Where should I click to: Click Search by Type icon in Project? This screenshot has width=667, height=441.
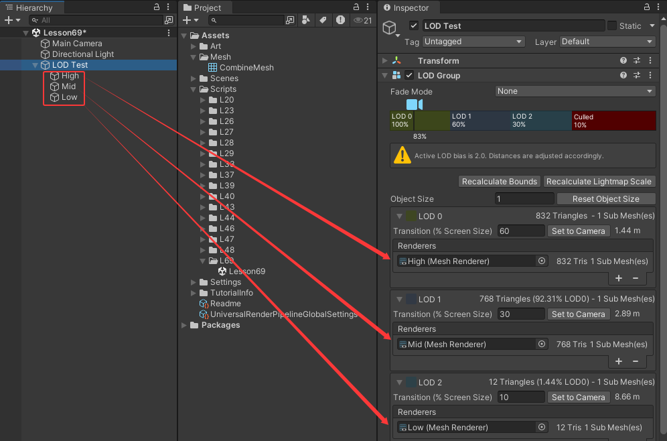(306, 21)
